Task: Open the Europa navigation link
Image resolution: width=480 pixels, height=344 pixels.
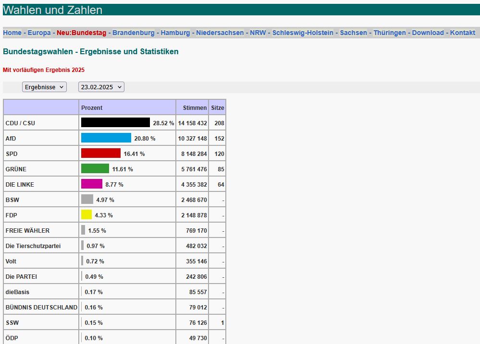Action: pyautogui.click(x=39, y=33)
